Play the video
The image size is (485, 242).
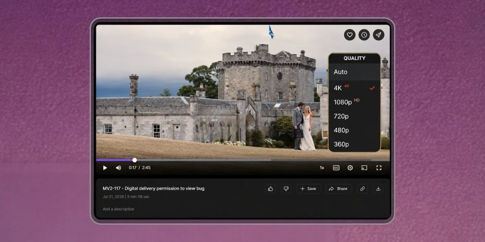(105, 168)
